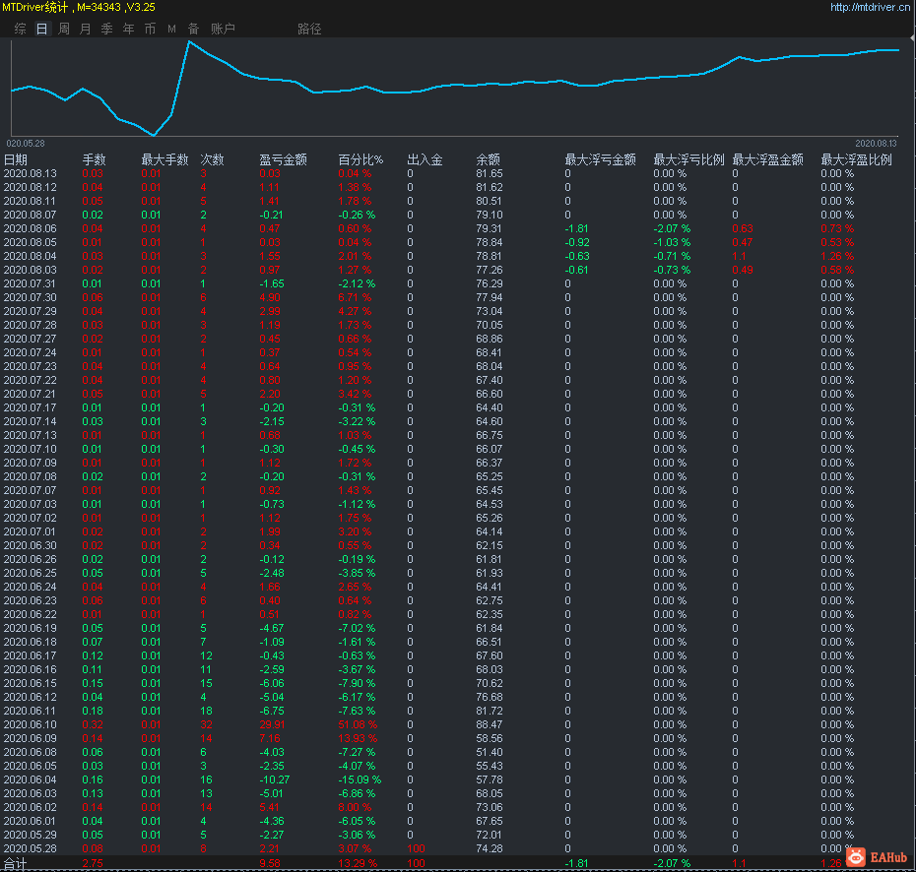Select the 日 daily statistics tab
This screenshot has height=872, width=916.
coord(41,29)
